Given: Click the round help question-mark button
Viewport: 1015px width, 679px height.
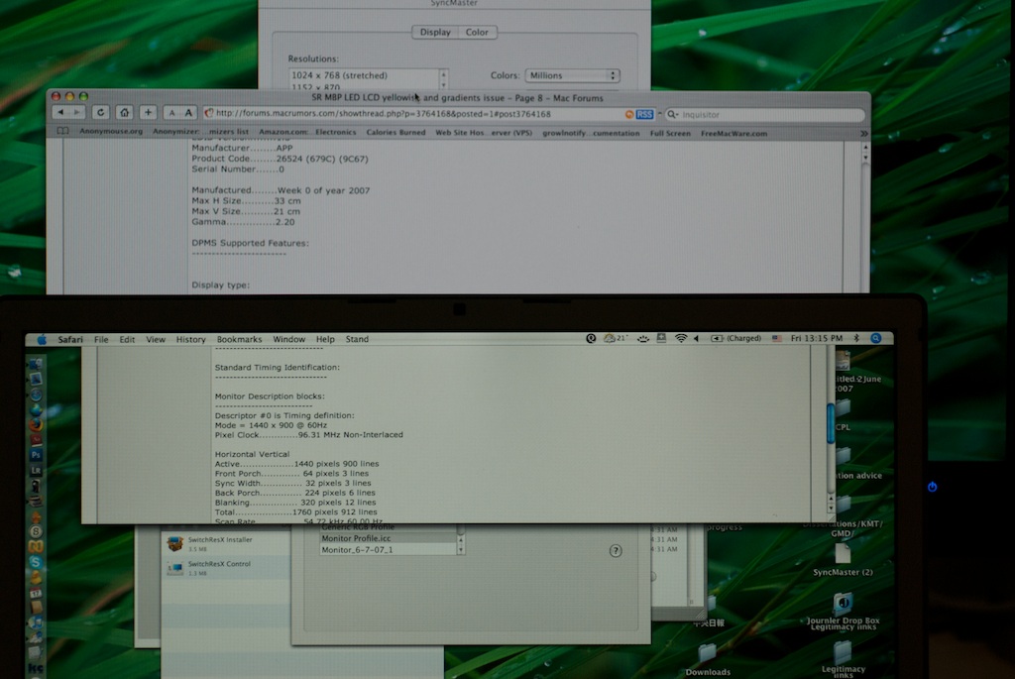Looking at the screenshot, I should [616, 551].
